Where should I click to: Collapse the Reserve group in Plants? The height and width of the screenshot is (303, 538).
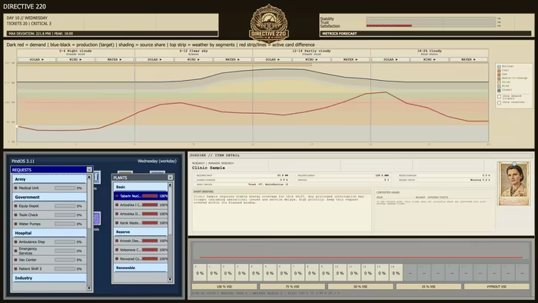[141, 232]
